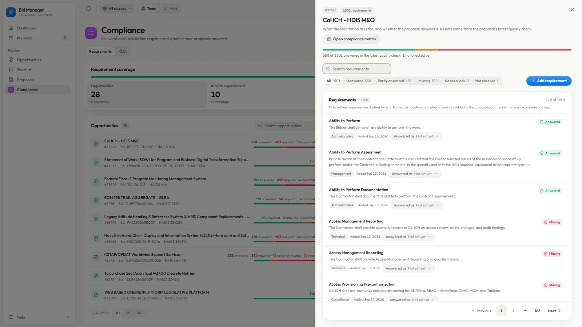Click Add requirement button
The height and width of the screenshot is (327, 582).
pos(549,81)
